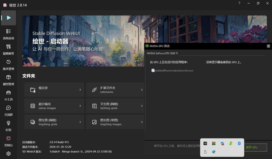The height and width of the screenshot is (159, 272).
Task: Click the green-yellow circular tray icon
Action: click(231, 143)
